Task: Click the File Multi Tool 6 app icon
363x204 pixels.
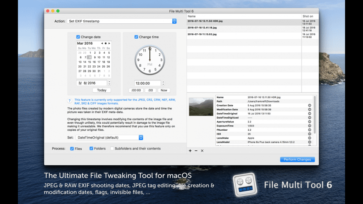Action: click(x=245, y=185)
